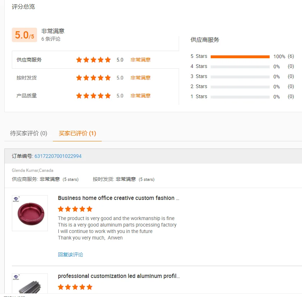Click the 4 Stars rating bar

click(240, 67)
